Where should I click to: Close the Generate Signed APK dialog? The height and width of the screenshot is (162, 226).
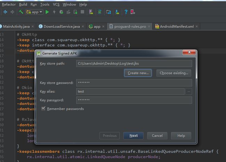(189, 52)
